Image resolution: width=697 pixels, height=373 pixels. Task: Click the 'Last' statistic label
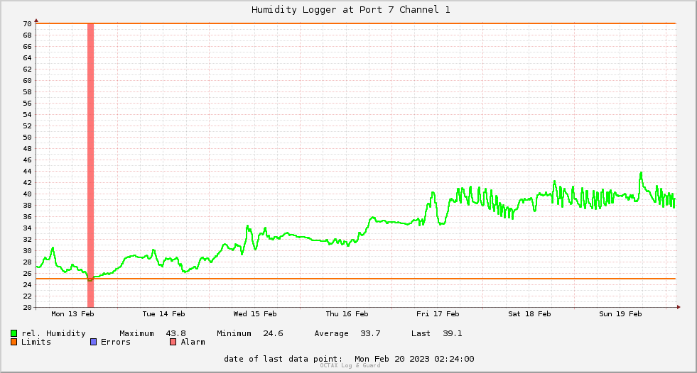point(421,333)
